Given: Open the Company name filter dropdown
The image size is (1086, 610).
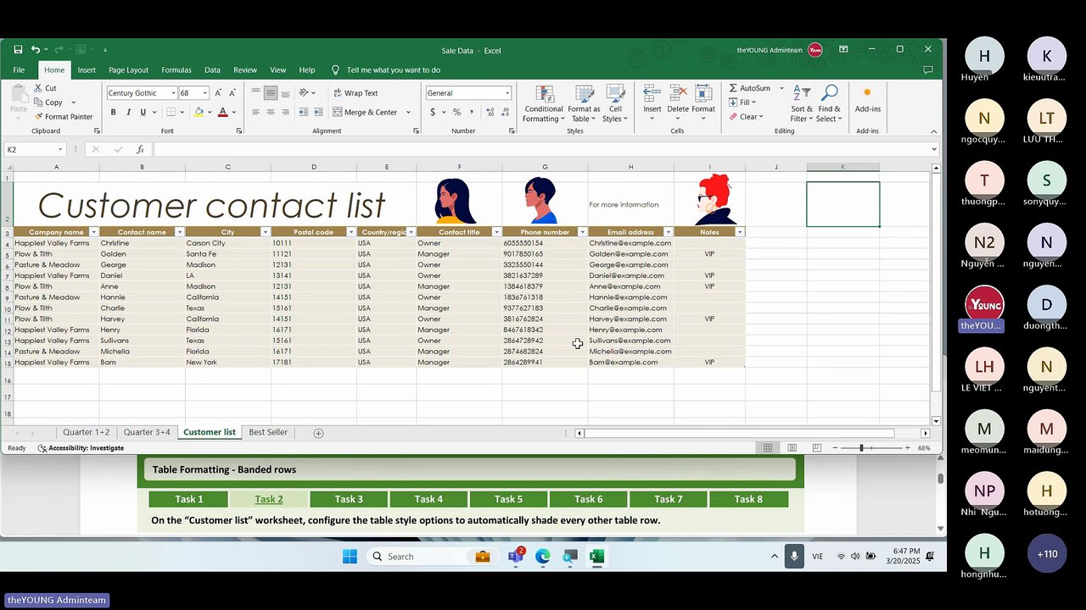Looking at the screenshot, I should pos(93,232).
